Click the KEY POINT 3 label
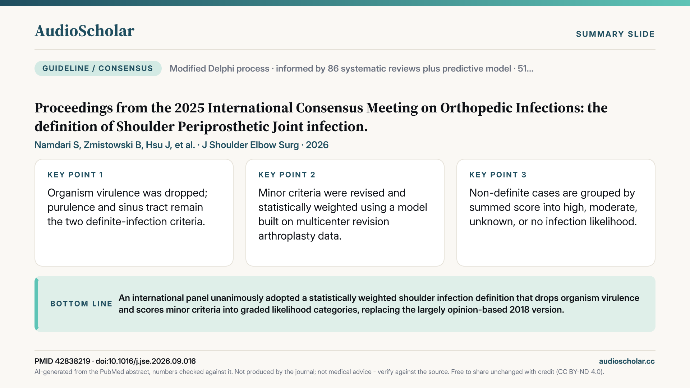Image resolution: width=690 pixels, height=388 pixels. point(498,175)
